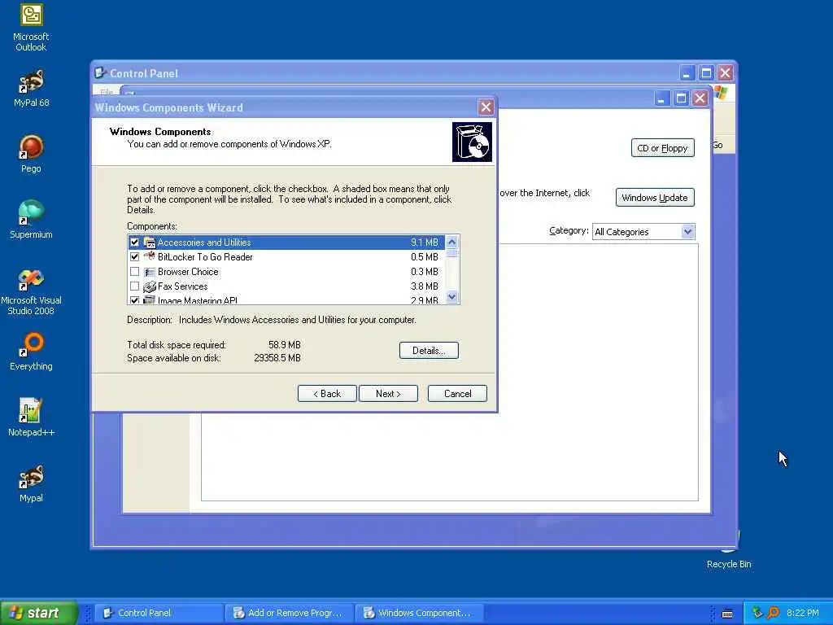833x625 pixels.
Task: Open the Start menu
Action: coord(39,613)
